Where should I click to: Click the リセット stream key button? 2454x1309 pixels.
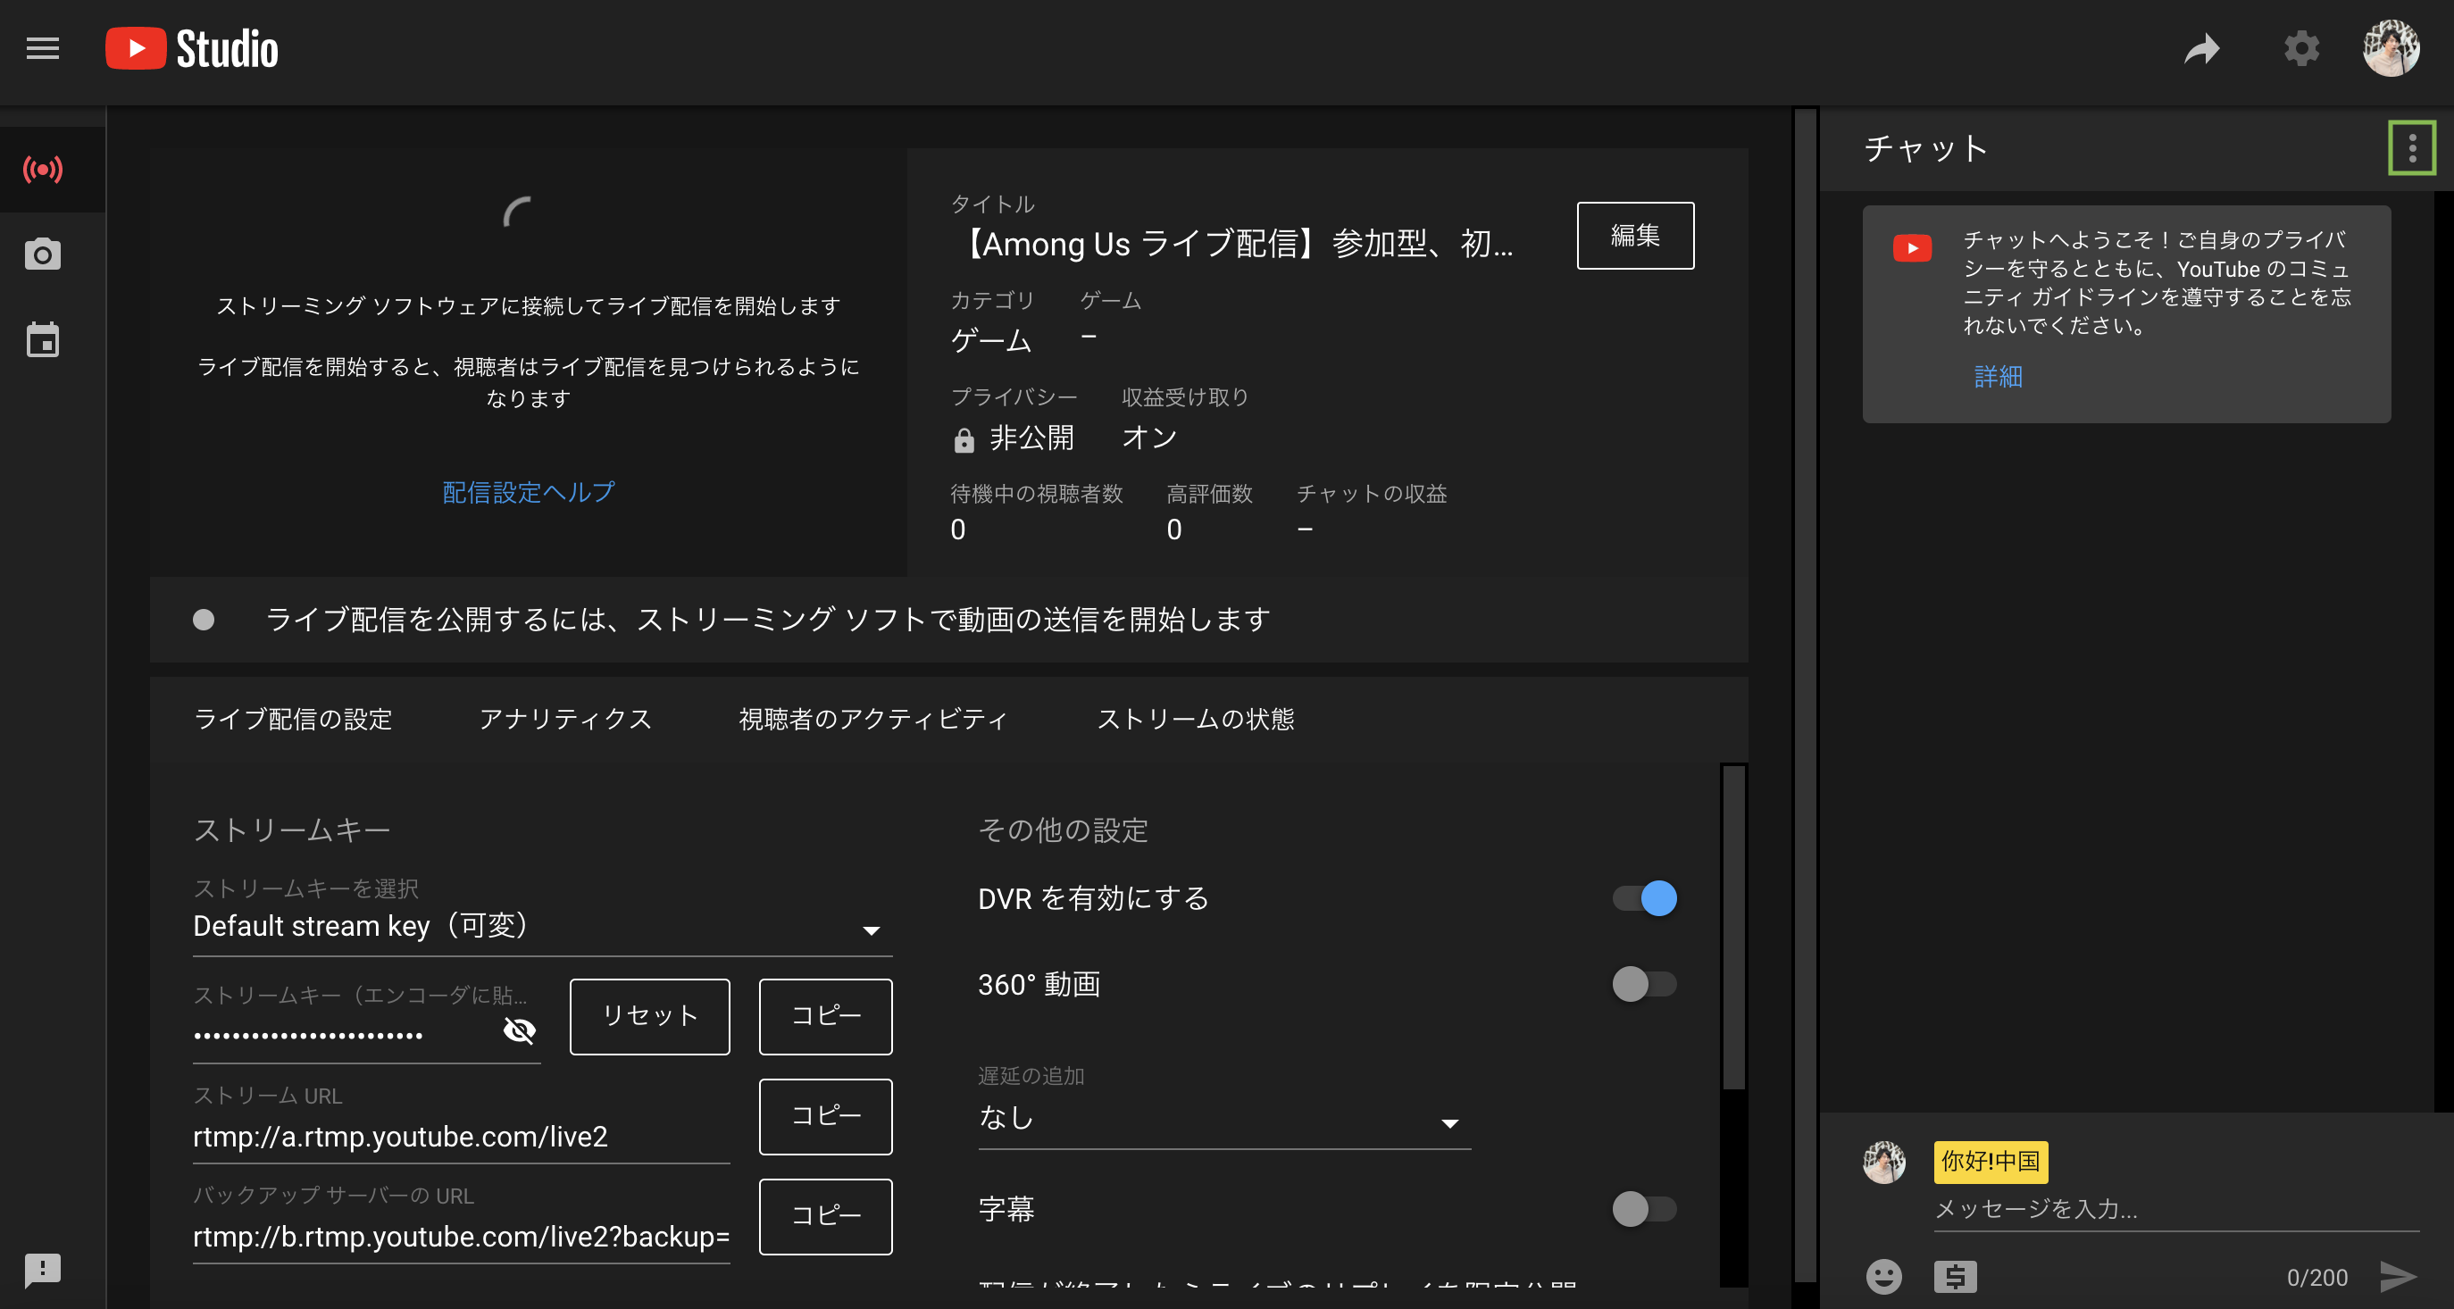pos(650,1016)
